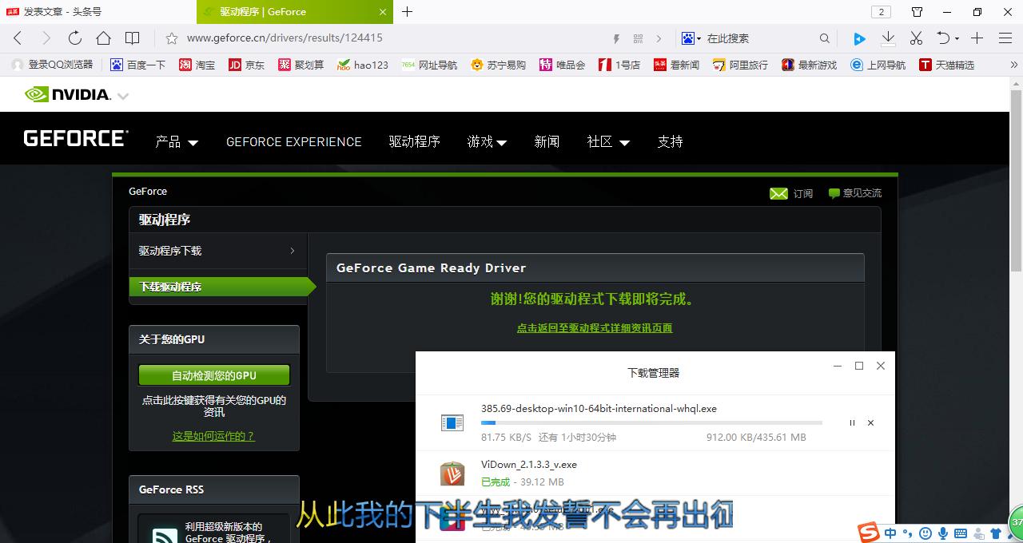Open the Sogou input emoji panel icon
The width and height of the screenshot is (1023, 543).
[x=925, y=533]
